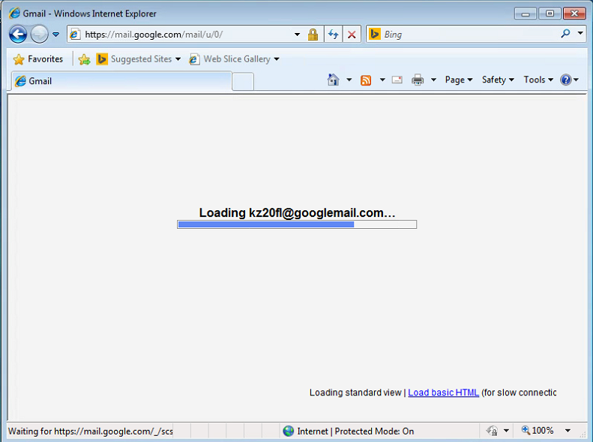Click the Loading kz20fl@googlemail.com text
Screen dimensions: 593x442
coord(298,212)
